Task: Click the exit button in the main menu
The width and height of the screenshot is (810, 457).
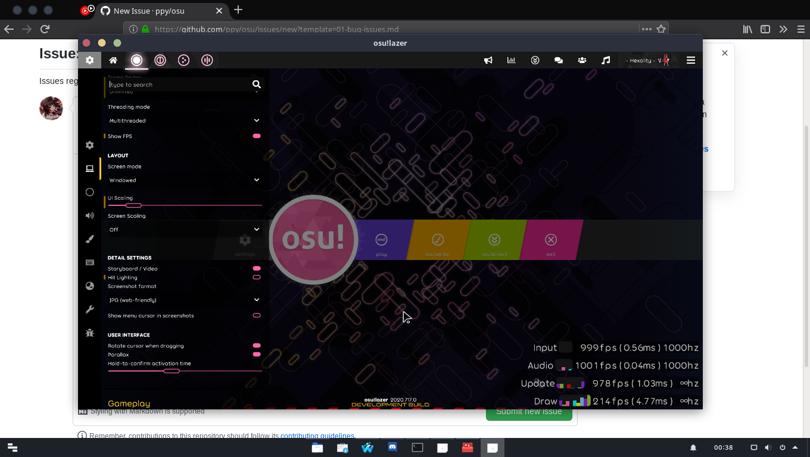Action: coord(550,240)
